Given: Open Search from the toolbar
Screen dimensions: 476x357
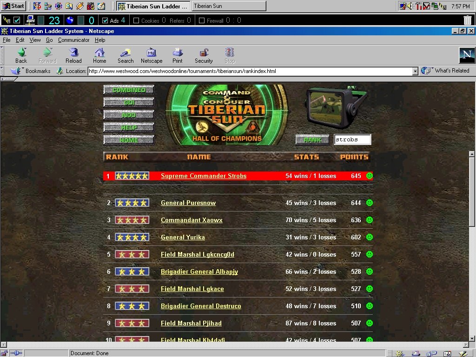Looking at the screenshot, I should click(x=126, y=56).
